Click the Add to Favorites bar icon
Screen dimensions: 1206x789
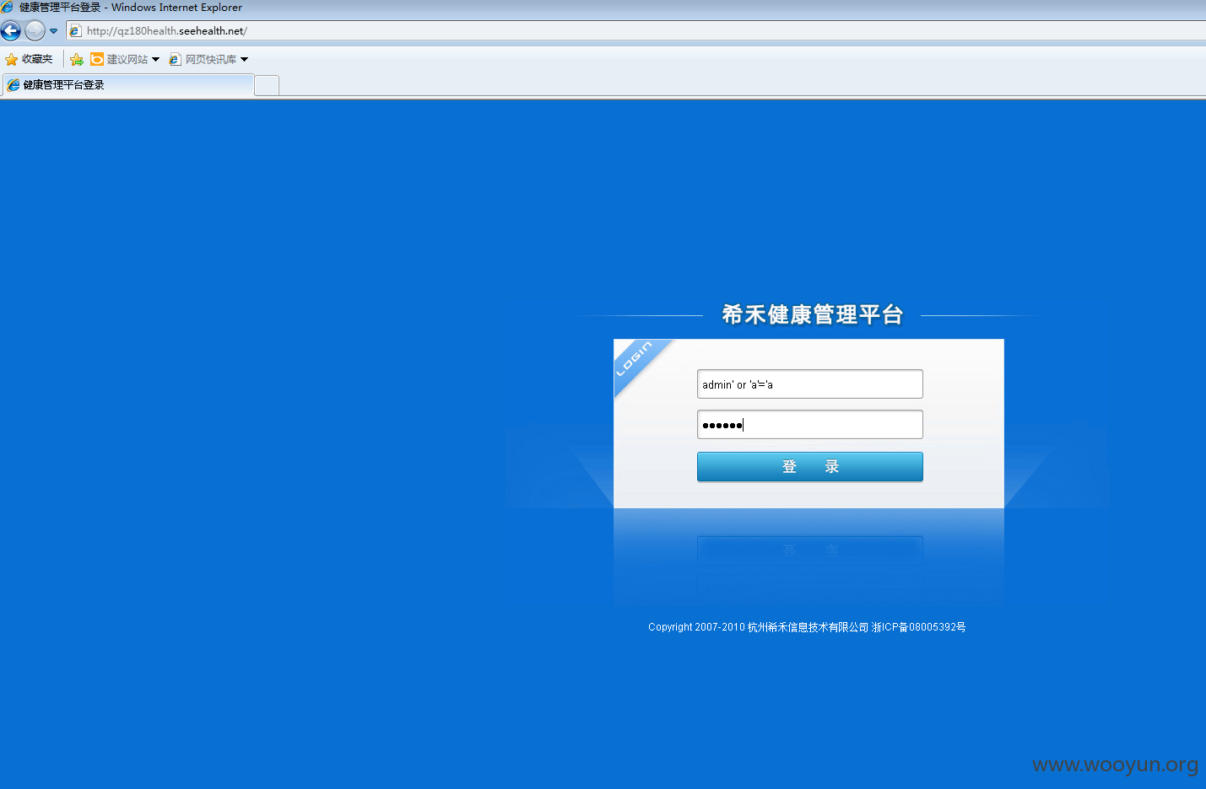[77, 59]
